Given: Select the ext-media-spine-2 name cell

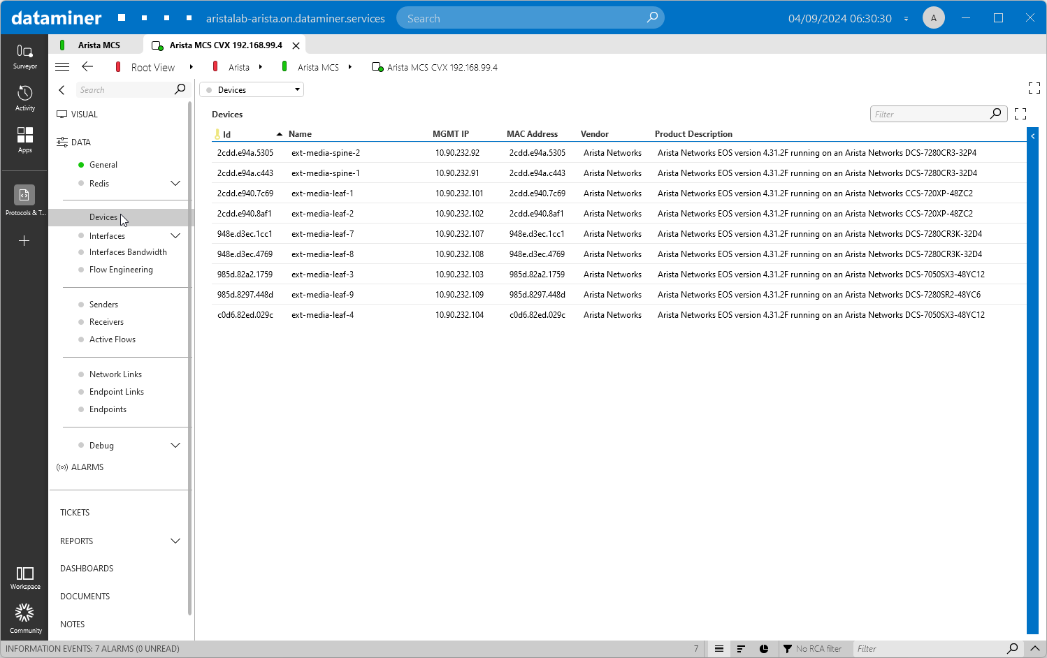Looking at the screenshot, I should tap(326, 152).
